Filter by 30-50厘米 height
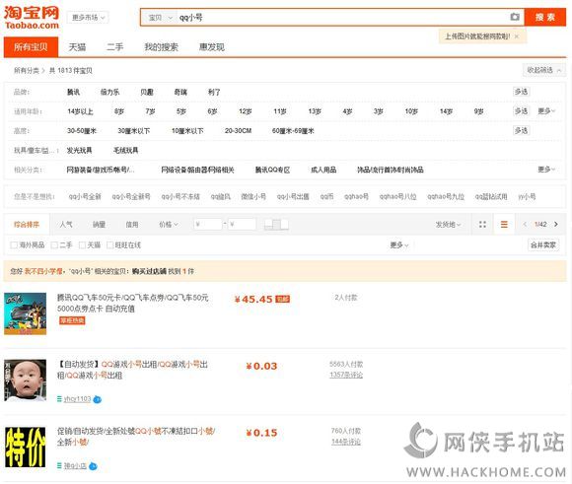 point(82,131)
